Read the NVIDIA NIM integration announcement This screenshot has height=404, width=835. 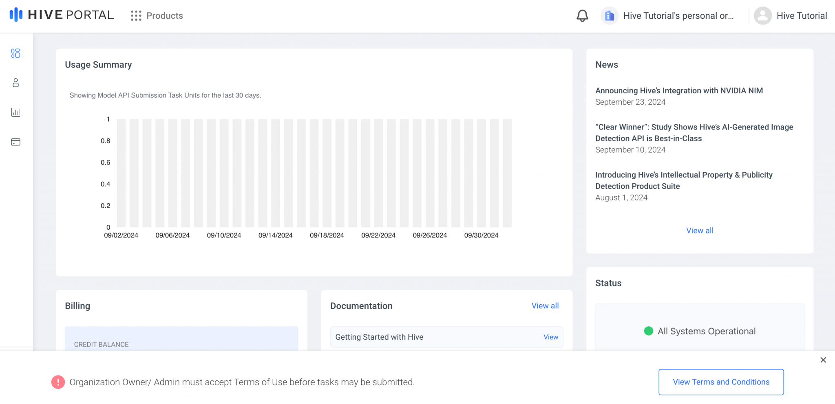tap(679, 90)
